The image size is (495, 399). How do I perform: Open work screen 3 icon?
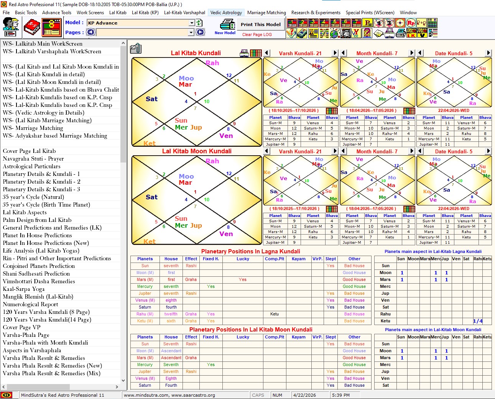click(x=313, y=23)
